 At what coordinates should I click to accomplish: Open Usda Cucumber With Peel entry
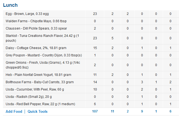(35, 89)
